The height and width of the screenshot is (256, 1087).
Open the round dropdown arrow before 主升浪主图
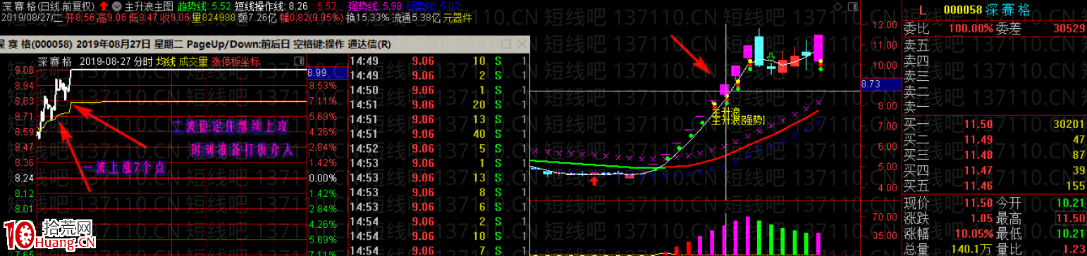[x=116, y=6]
